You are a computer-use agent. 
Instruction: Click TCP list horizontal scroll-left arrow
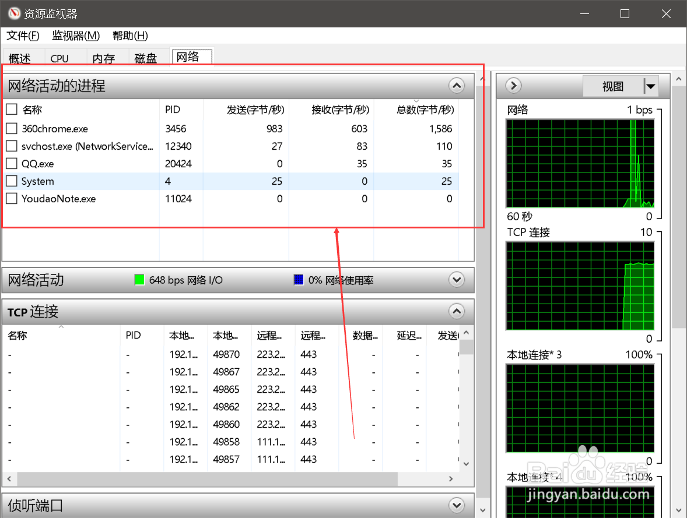[9, 479]
